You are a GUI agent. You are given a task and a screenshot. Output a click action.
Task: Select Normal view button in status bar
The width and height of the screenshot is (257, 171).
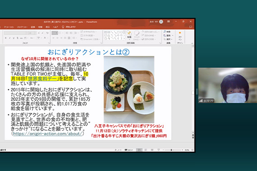tap(139, 150)
